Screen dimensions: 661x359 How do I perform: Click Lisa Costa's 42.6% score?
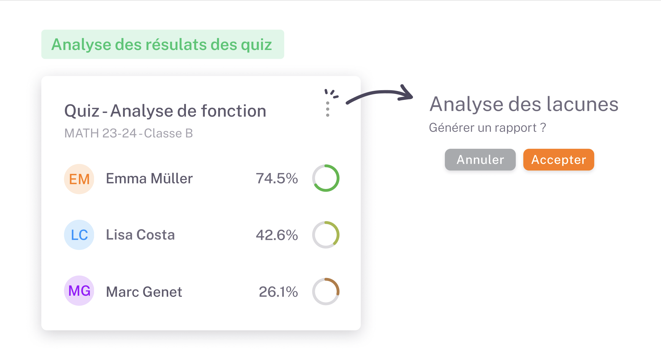277,235
